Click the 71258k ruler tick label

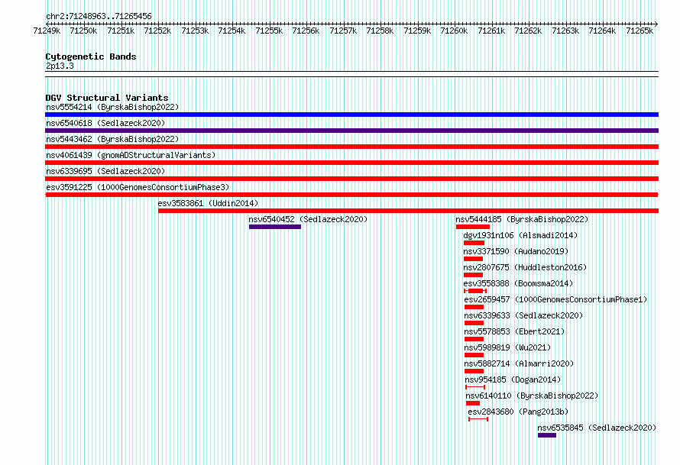[380, 31]
